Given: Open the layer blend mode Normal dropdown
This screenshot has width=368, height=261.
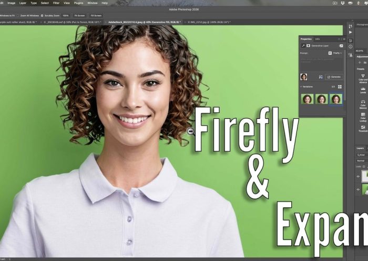Looking at the screenshot, I should (x=362, y=160).
